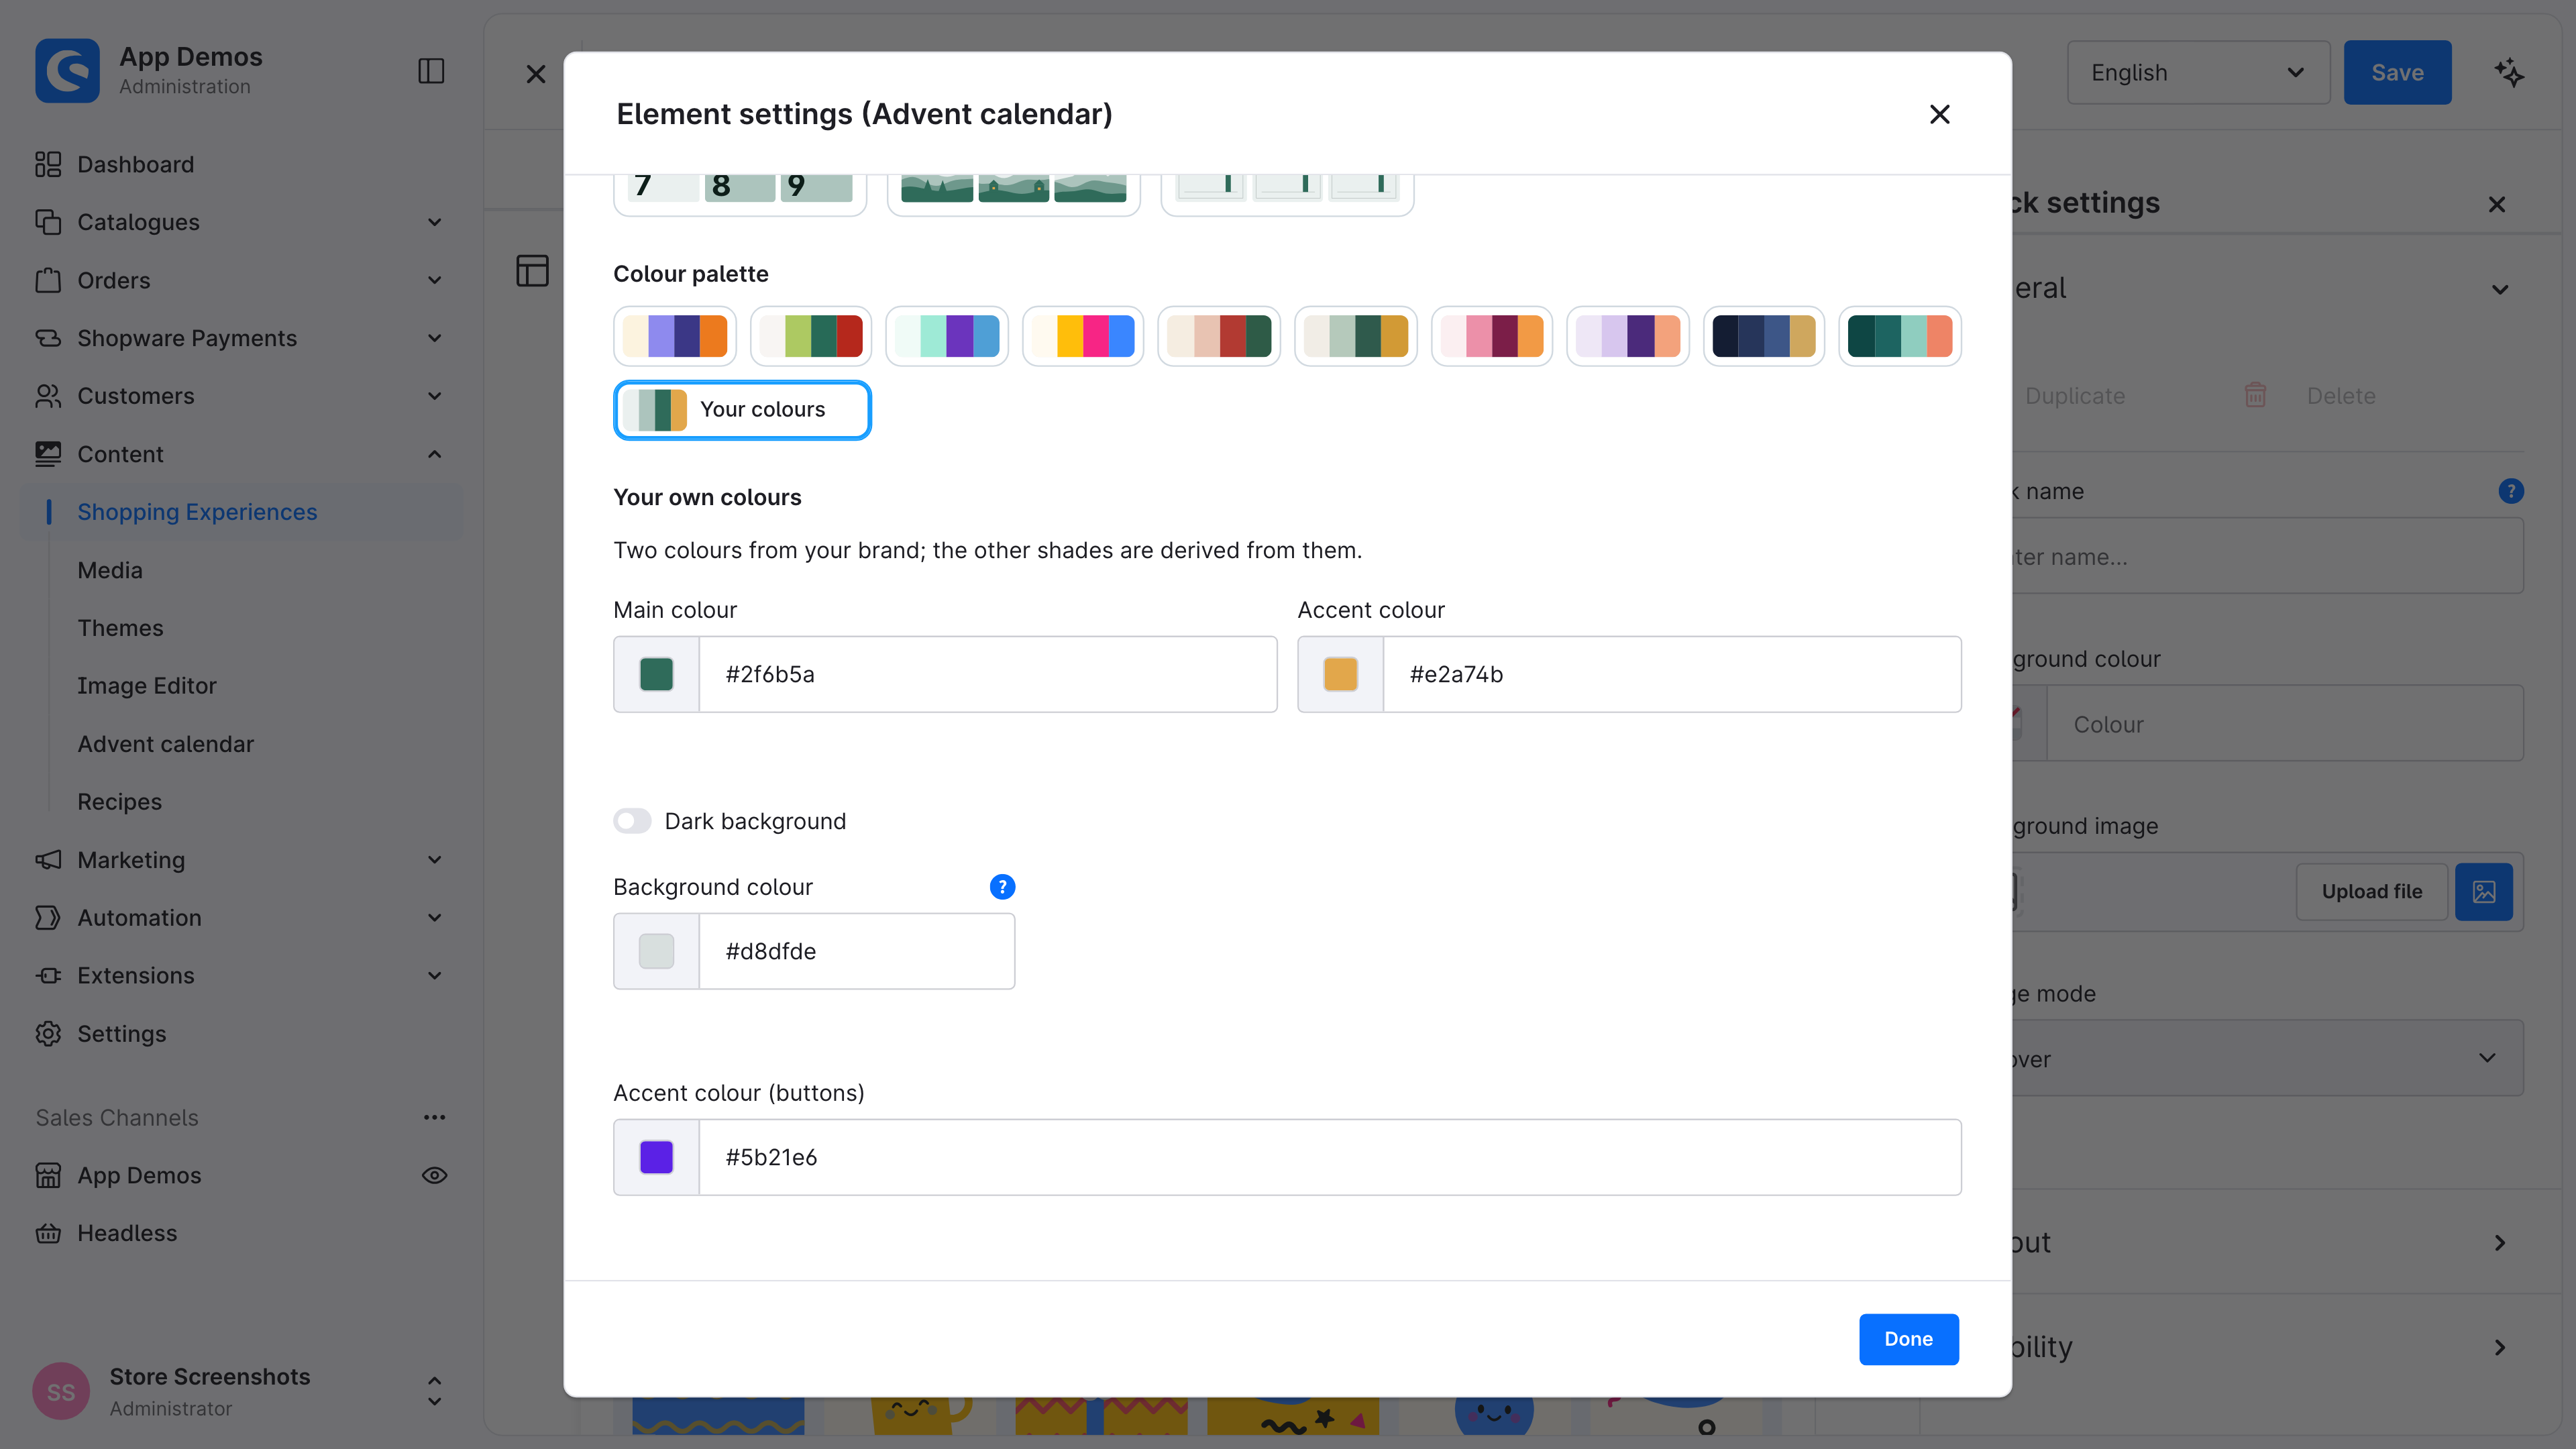Click the Done button
This screenshot has height=1449, width=2576.
(x=1908, y=1339)
